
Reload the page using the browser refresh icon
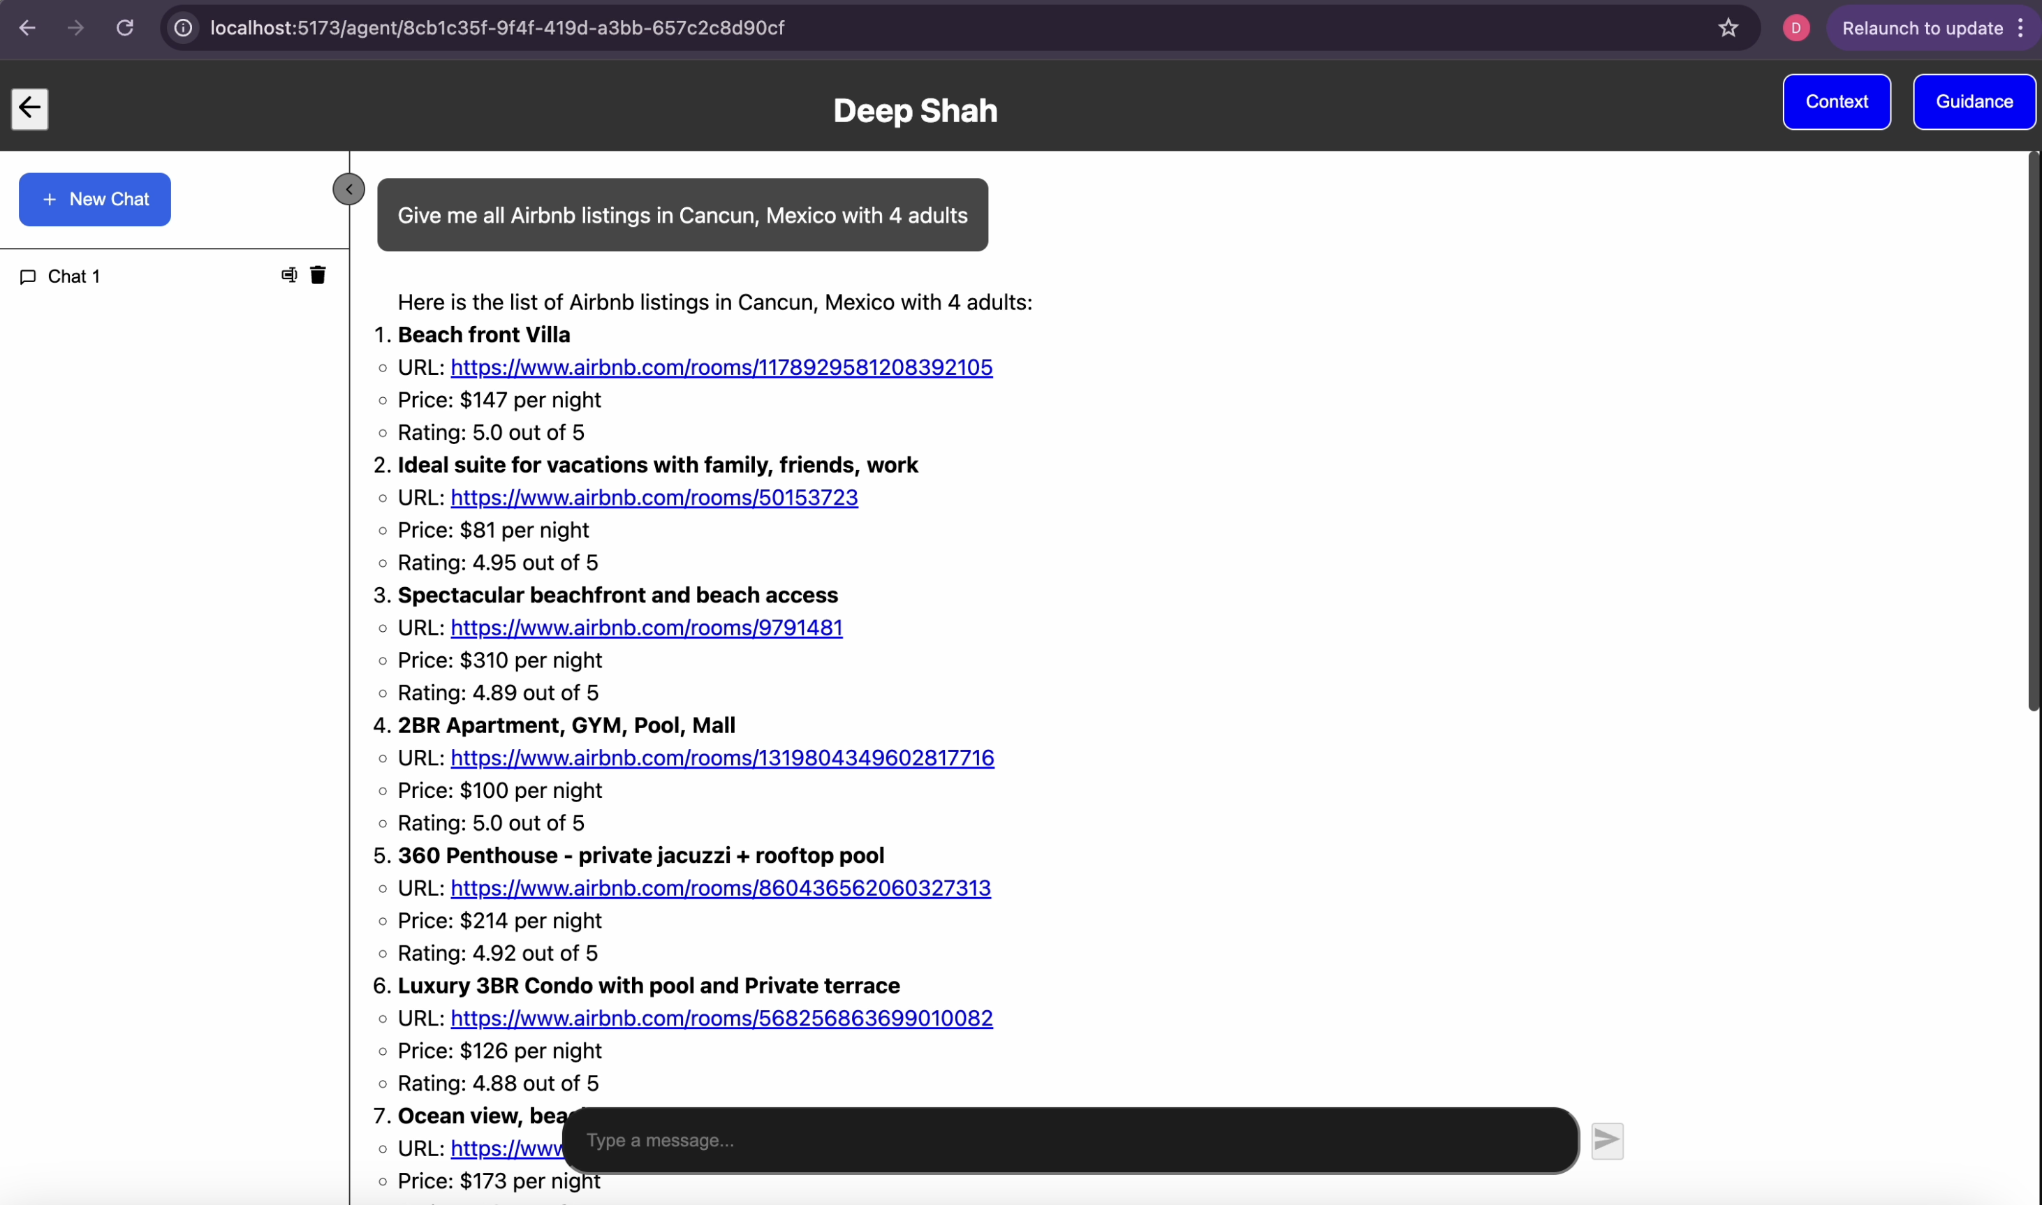[x=125, y=29]
